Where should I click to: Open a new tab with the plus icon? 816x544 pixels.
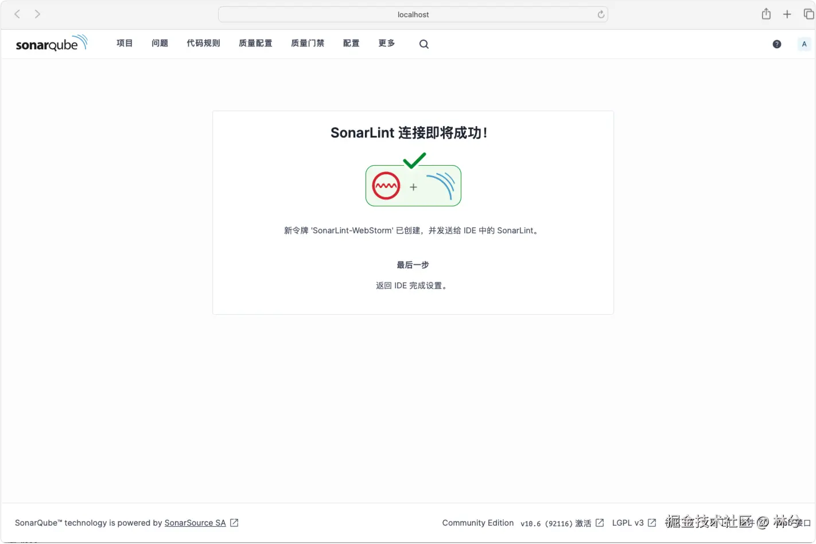point(787,14)
